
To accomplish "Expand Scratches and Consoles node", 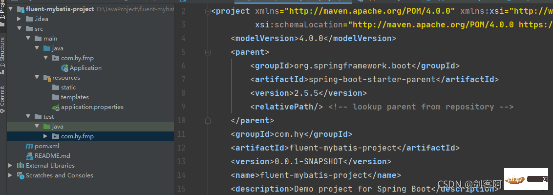I will point(11,175).
